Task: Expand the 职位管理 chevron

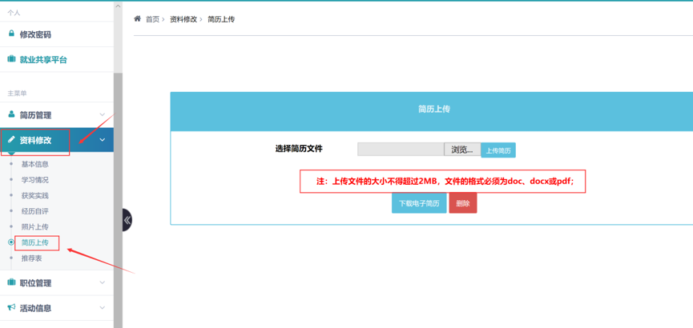Action: (x=102, y=282)
